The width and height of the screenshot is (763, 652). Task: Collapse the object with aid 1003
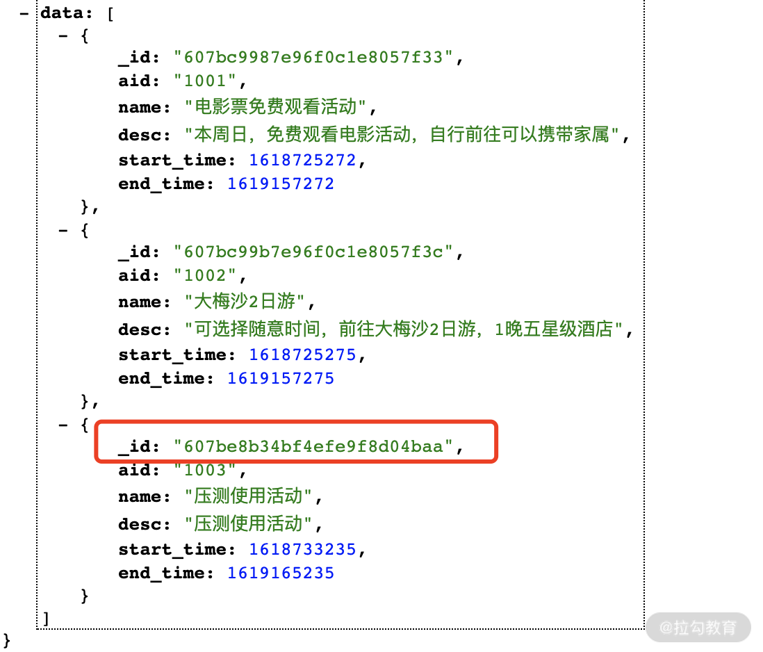pos(63,425)
